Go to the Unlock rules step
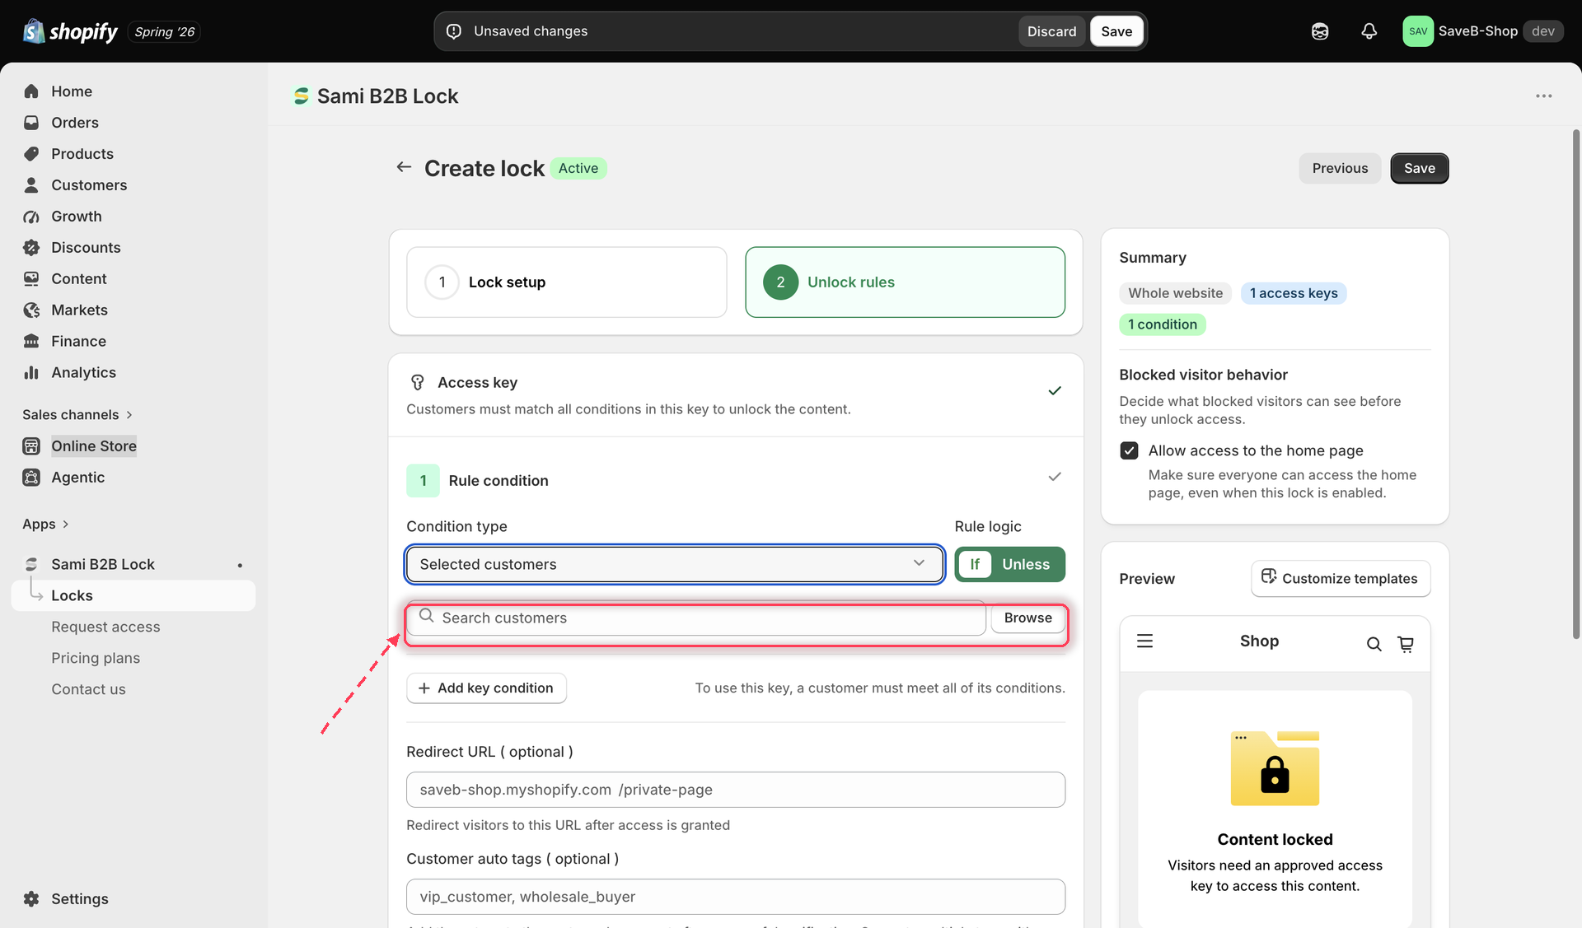This screenshot has height=928, width=1582. click(x=905, y=282)
